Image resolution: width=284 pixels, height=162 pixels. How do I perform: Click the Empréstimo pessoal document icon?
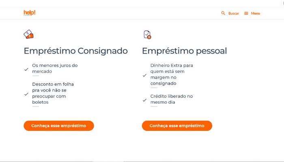(x=147, y=34)
